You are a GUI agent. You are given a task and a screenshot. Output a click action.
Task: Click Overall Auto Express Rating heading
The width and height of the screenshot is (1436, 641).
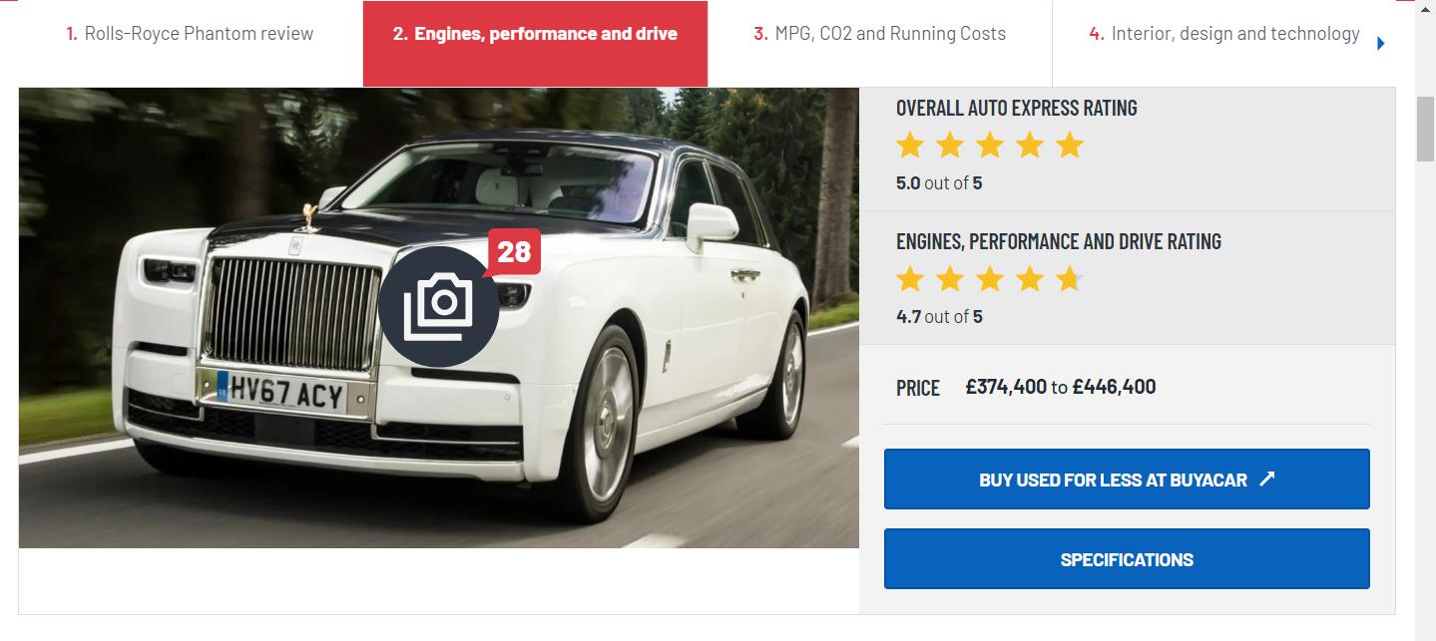pos(1016,108)
